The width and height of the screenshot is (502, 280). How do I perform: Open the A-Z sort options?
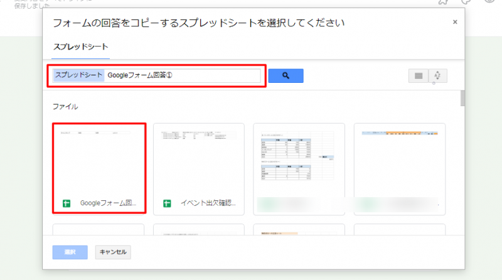(437, 76)
